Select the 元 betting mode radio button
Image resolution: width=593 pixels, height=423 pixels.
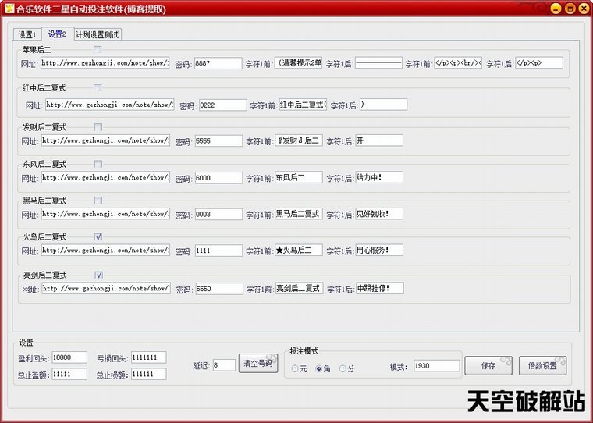(x=295, y=368)
